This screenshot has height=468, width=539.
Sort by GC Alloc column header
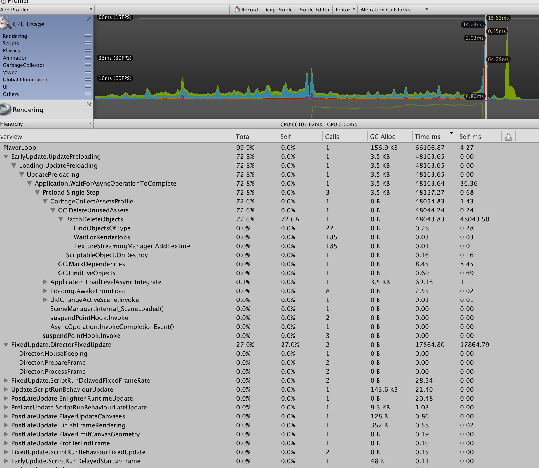click(x=390, y=137)
